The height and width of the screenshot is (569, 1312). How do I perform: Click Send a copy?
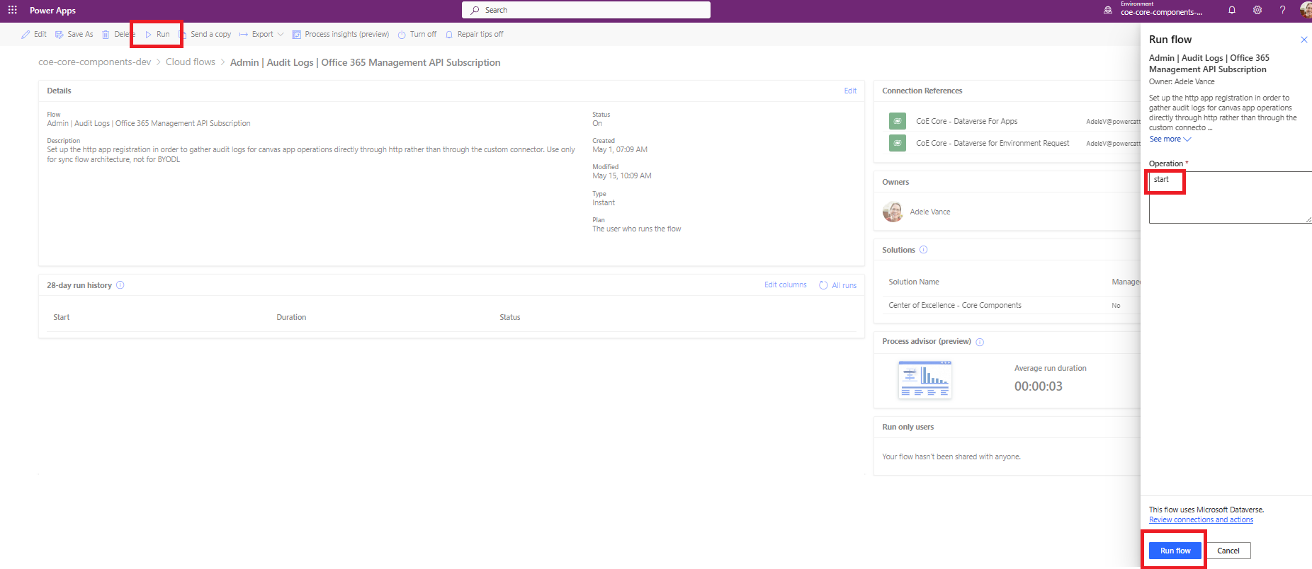click(x=205, y=34)
